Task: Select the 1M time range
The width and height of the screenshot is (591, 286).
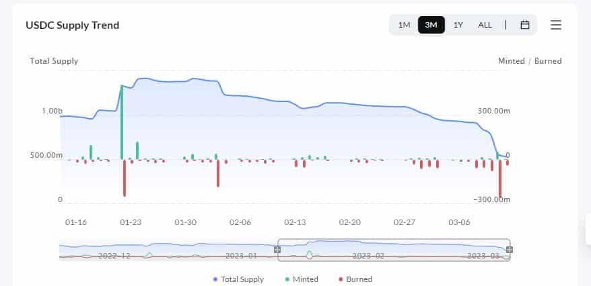Action: point(404,26)
